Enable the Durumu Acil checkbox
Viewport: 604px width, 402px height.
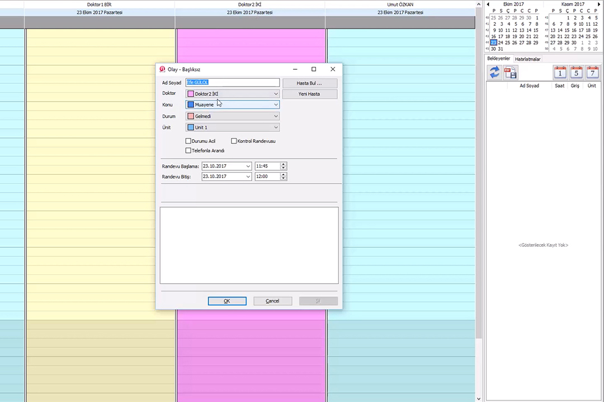(x=188, y=141)
